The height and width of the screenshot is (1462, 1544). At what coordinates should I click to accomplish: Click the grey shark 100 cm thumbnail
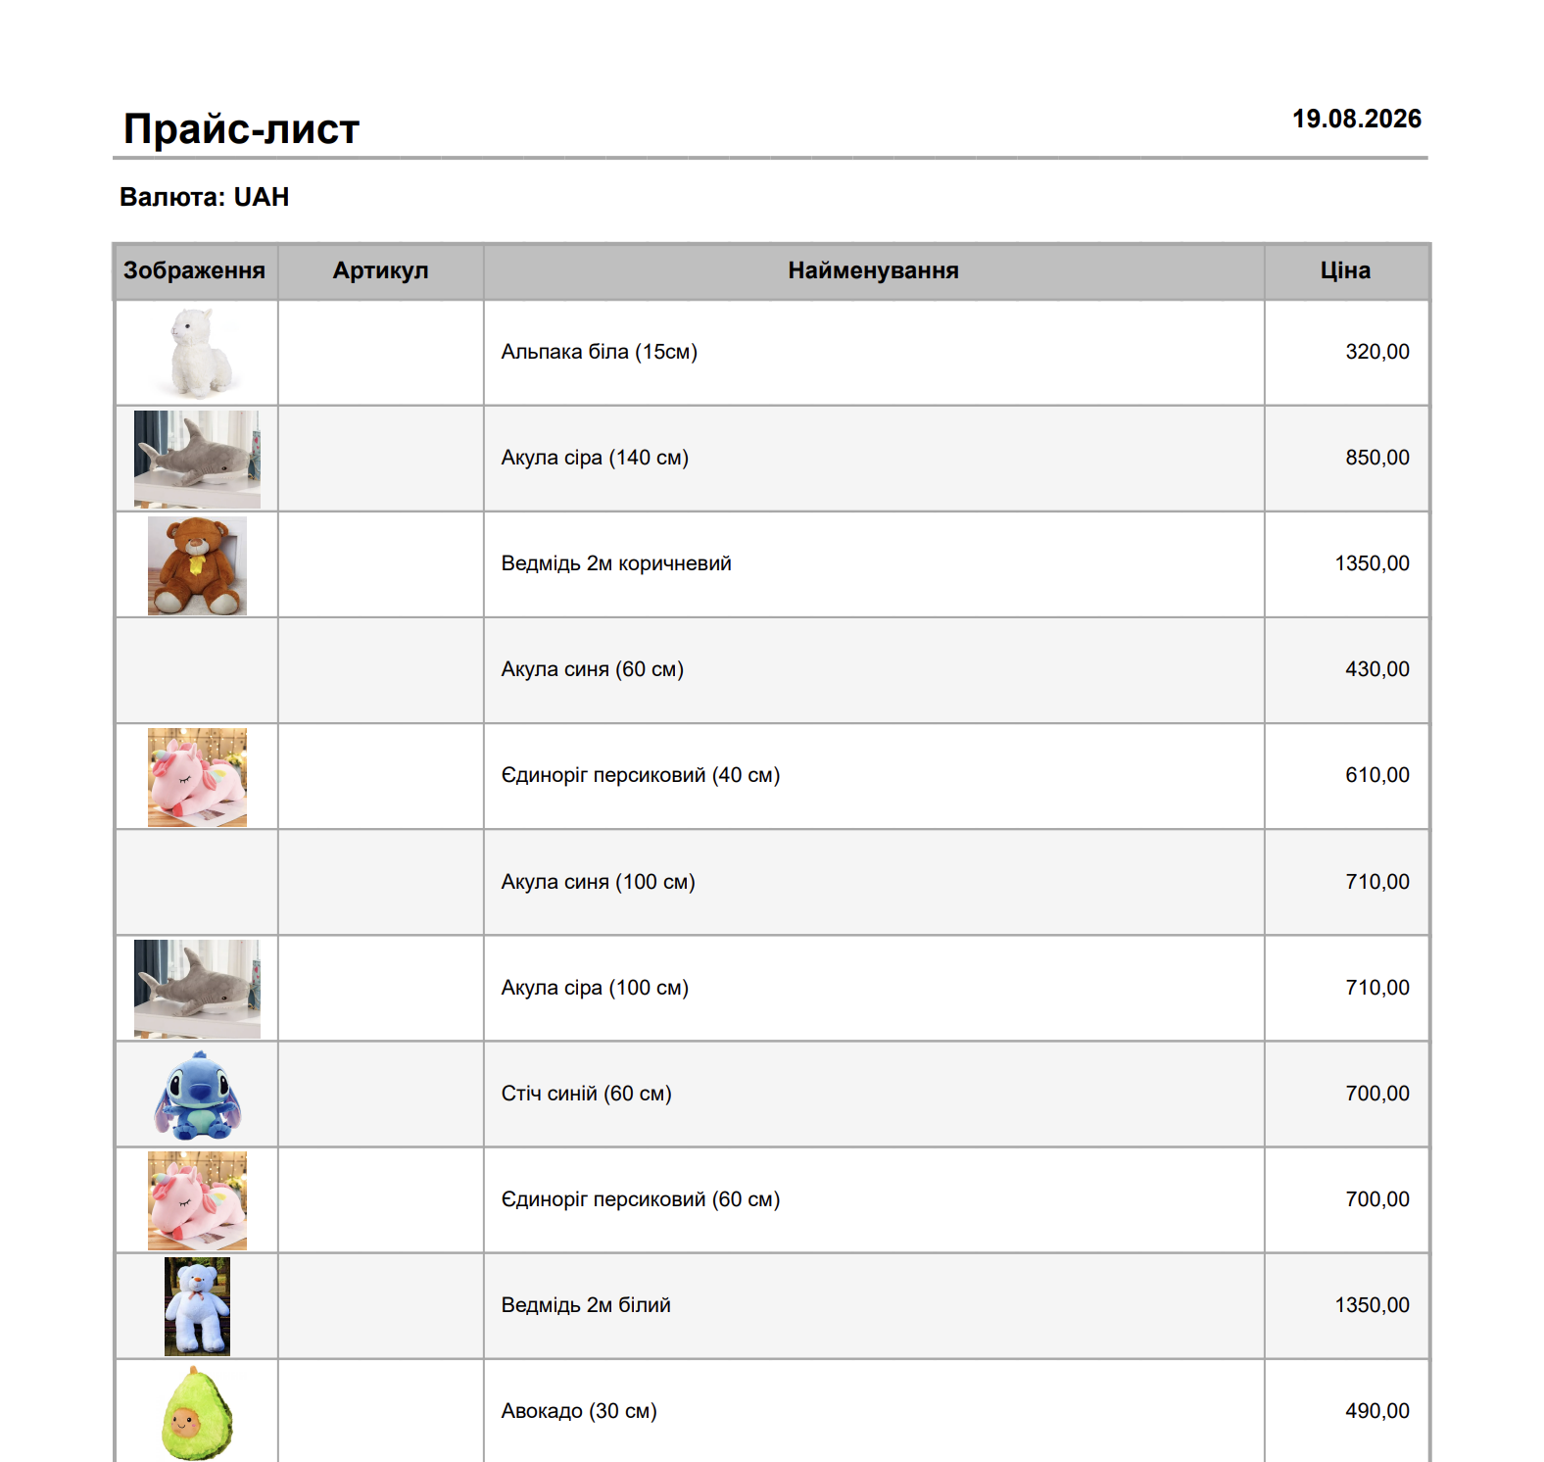pyautogui.click(x=197, y=989)
